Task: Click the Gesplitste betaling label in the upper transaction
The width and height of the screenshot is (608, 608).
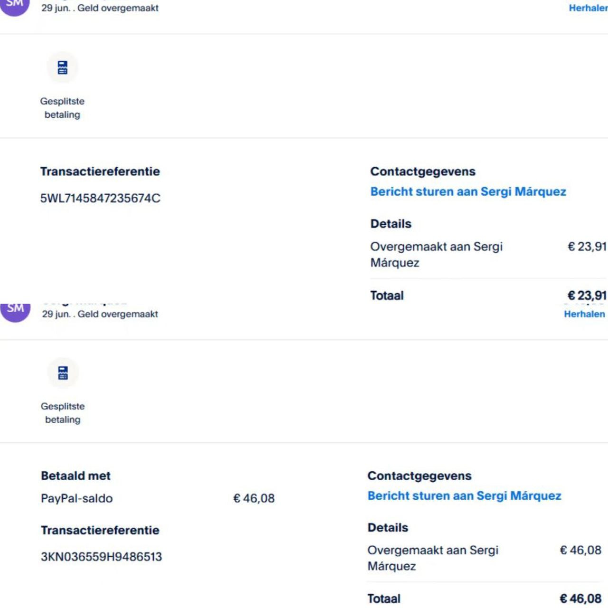Action: (62, 108)
